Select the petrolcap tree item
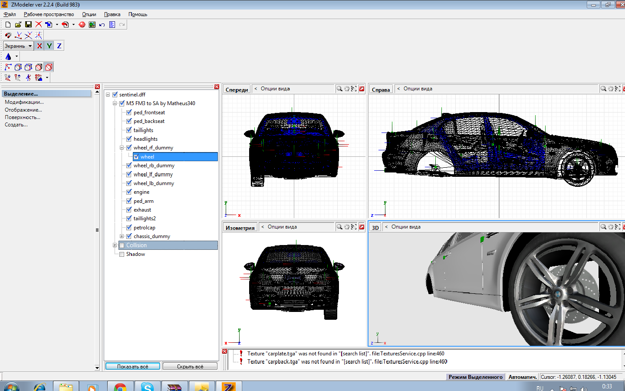The height and width of the screenshot is (391, 625). pos(145,228)
